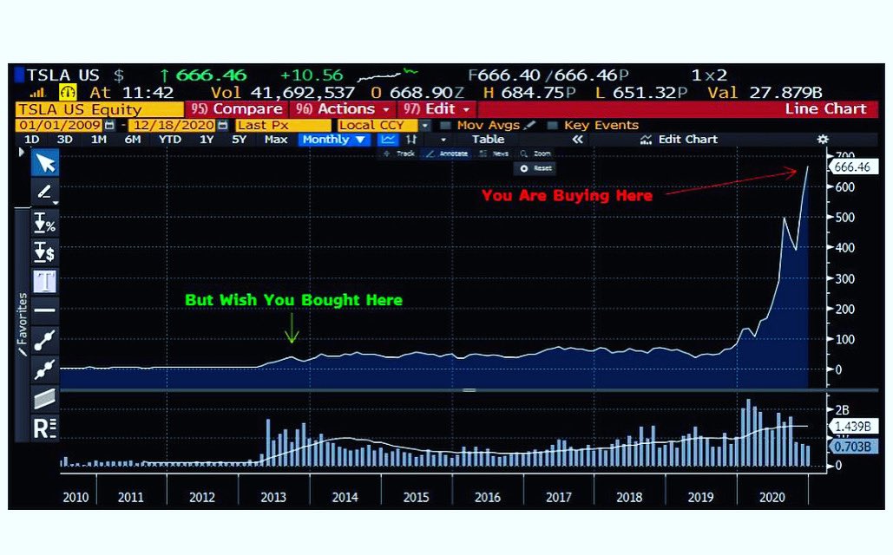
Task: Activate the chart Zoom tool
Action: [535, 153]
